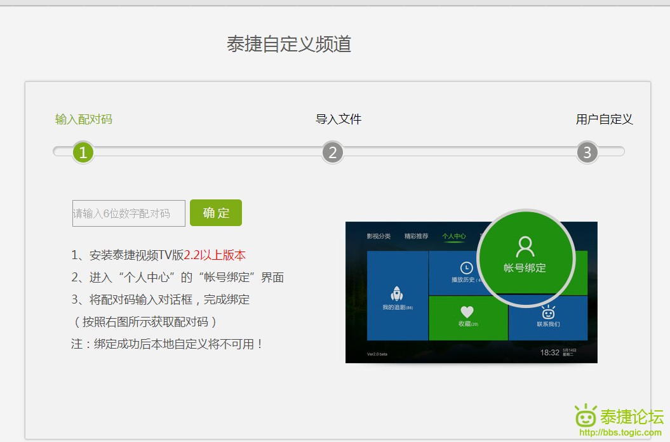The height and width of the screenshot is (442, 670).
Task: Click the note 绑定成功后本地自定义将不可用
Action: coord(166,344)
